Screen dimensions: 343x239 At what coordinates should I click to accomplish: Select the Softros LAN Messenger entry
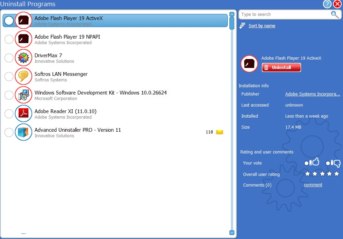[115, 77]
